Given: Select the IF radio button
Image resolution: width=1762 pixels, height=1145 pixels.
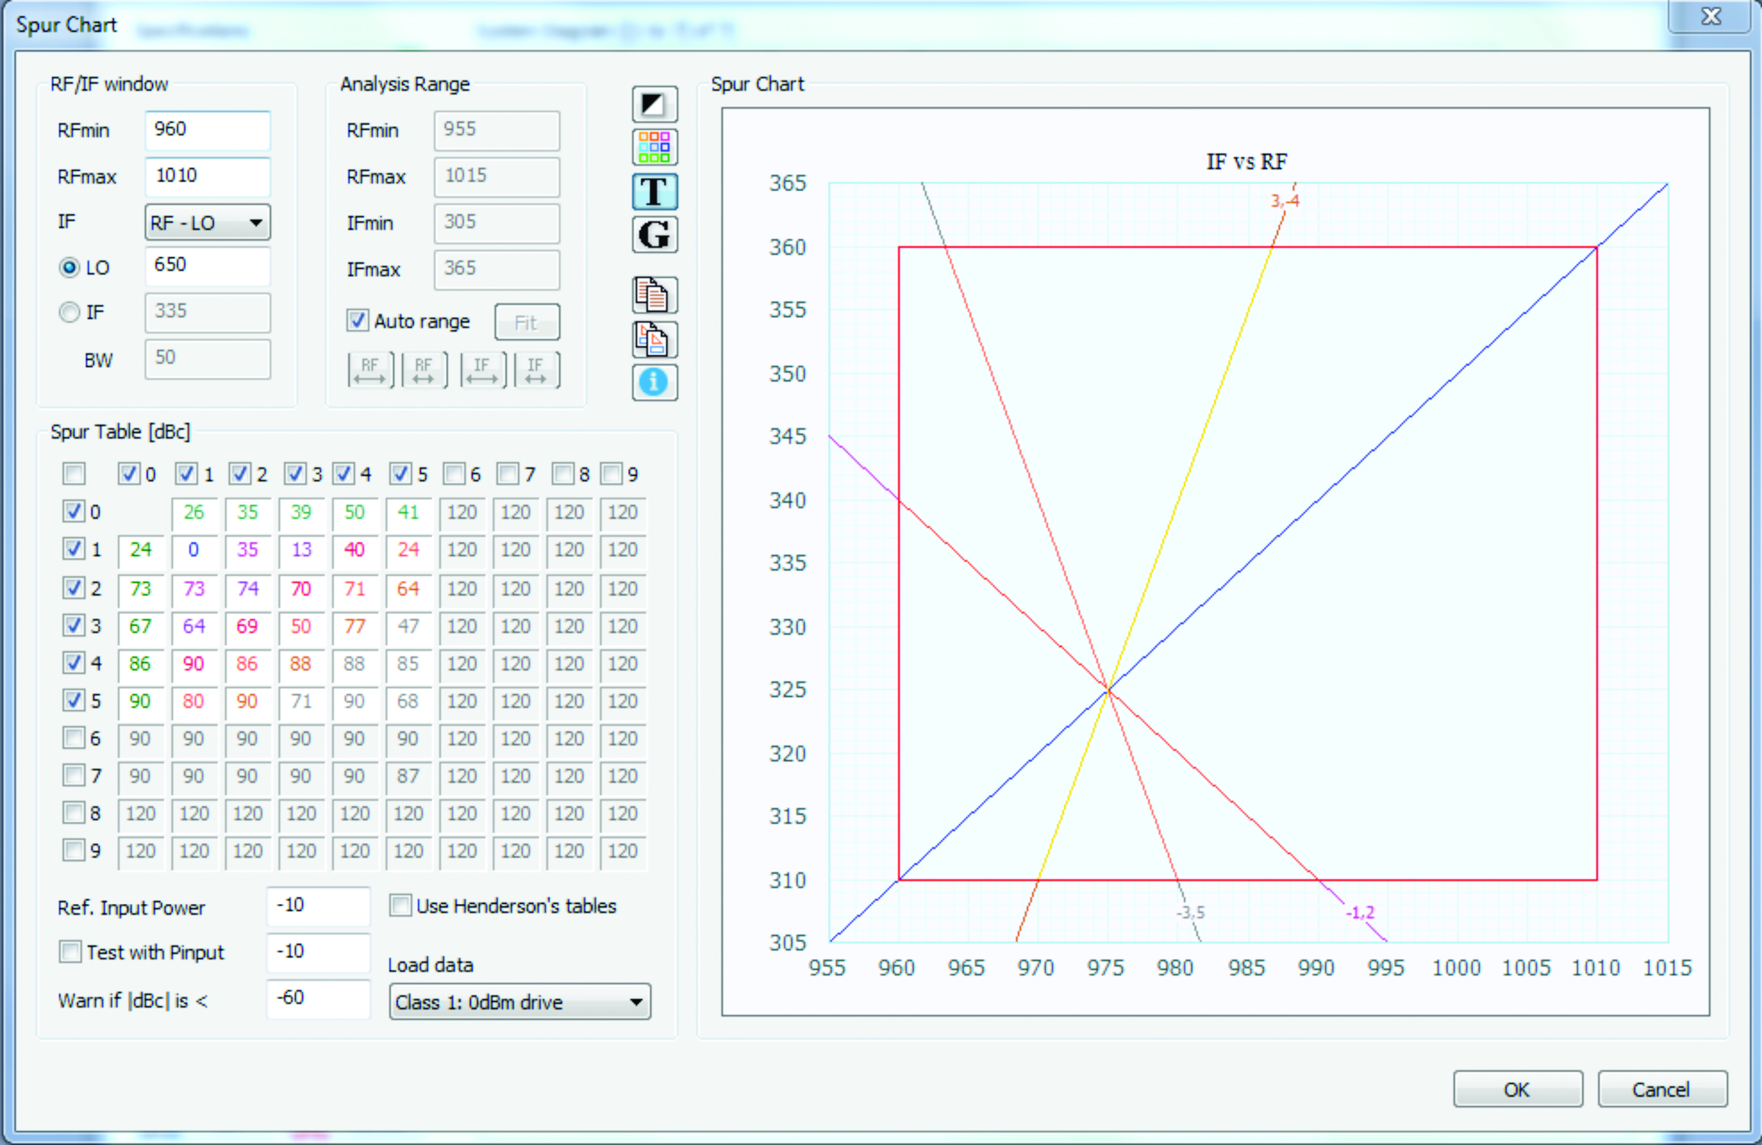Looking at the screenshot, I should 70,313.
